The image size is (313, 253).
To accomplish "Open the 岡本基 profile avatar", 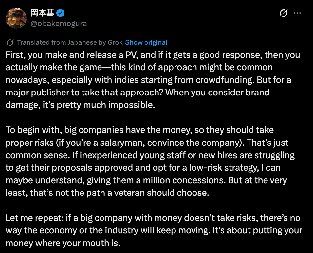I will (x=16, y=18).
